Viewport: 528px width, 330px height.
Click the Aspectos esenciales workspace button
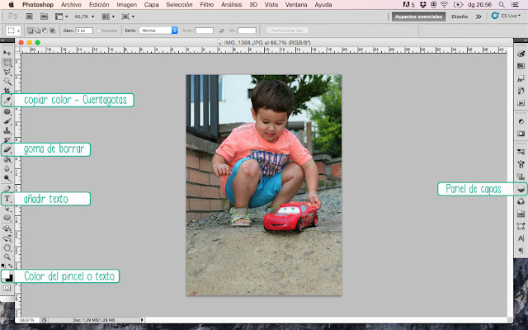(x=418, y=16)
